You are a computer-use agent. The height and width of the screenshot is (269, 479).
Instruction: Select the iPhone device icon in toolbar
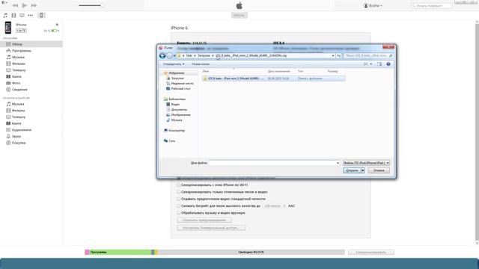coord(42,15)
